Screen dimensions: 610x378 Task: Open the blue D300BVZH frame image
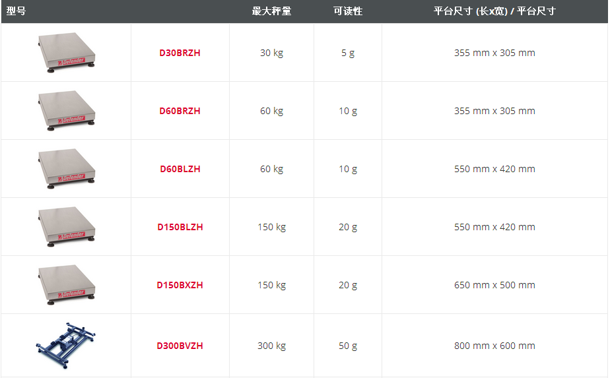click(66, 344)
